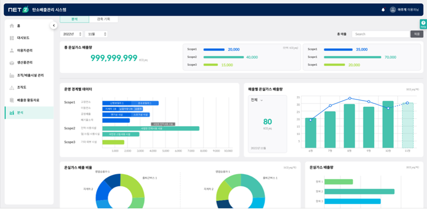Click the 적용 apply button
Image resolution: width=427 pixels, height=209 pixels.
coord(417,34)
